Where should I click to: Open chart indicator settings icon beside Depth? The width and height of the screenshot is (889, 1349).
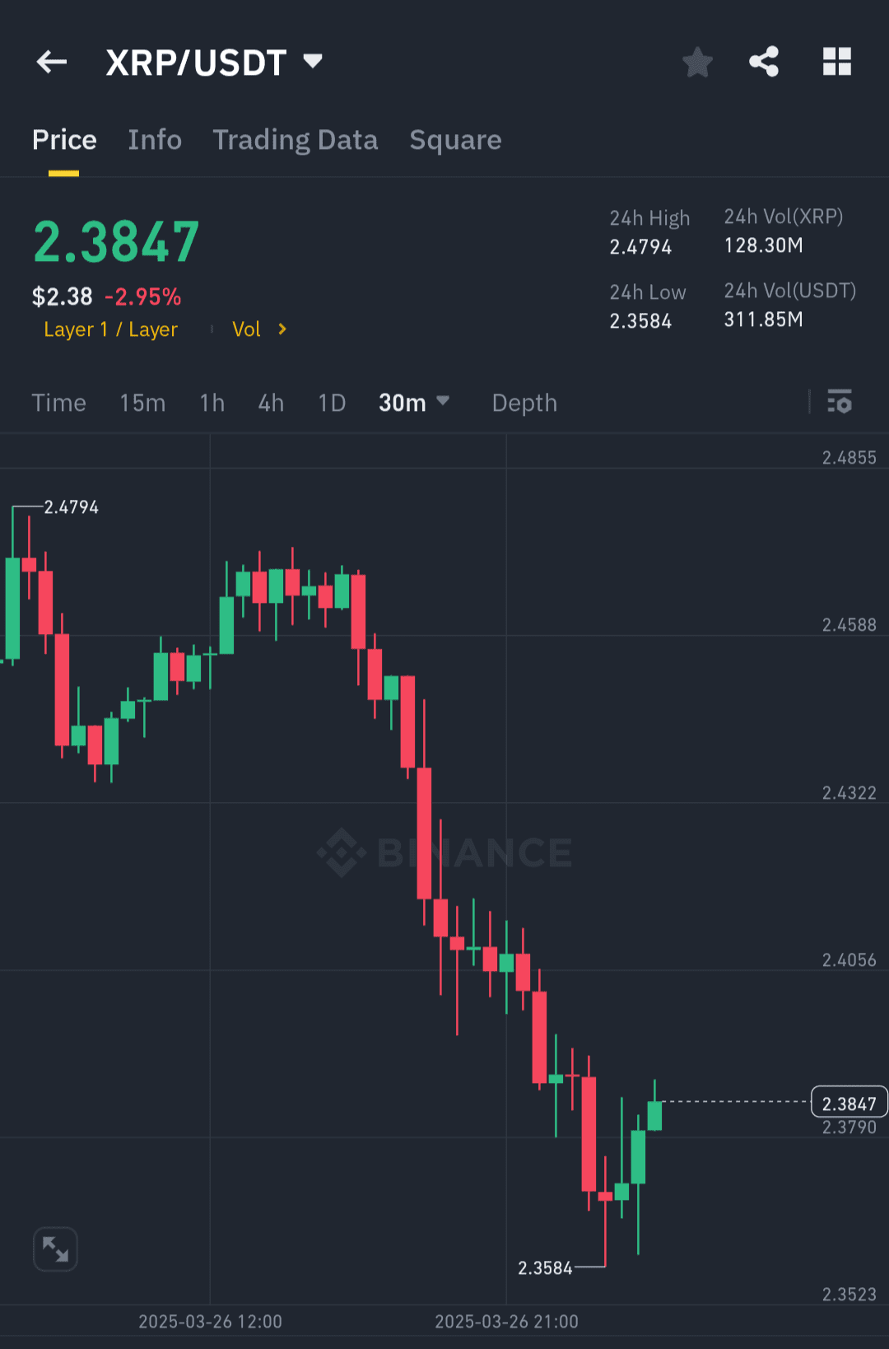coord(840,403)
